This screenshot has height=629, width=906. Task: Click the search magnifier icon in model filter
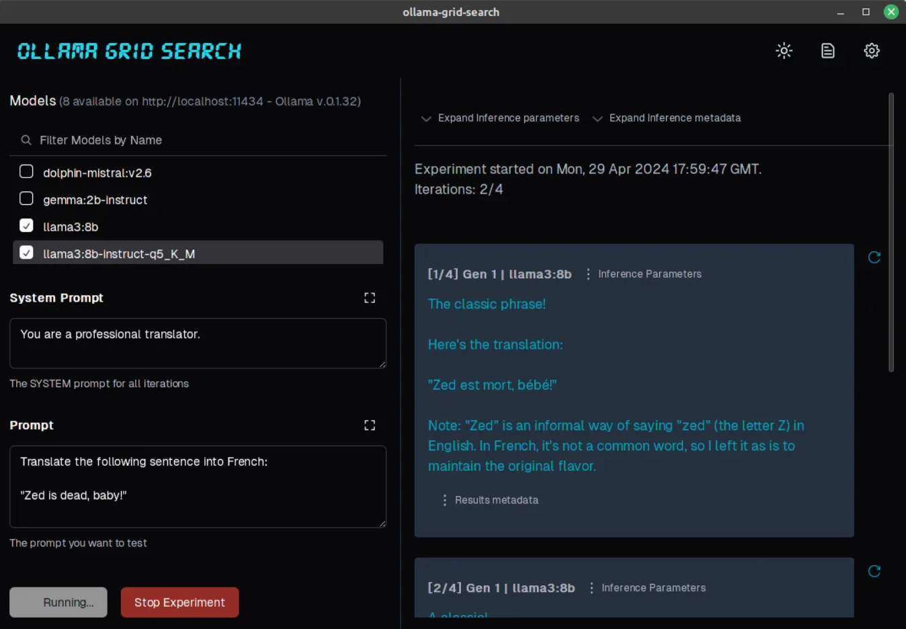tap(26, 140)
